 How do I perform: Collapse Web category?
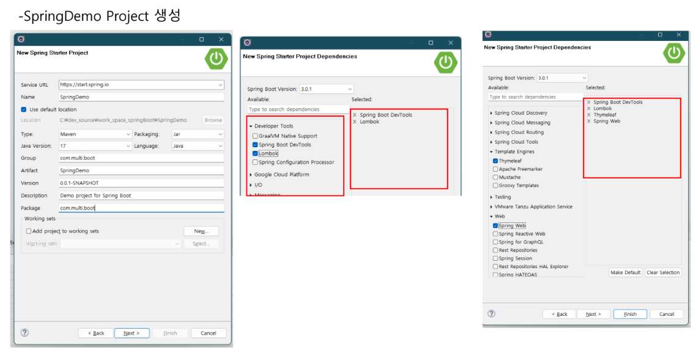tap(491, 217)
